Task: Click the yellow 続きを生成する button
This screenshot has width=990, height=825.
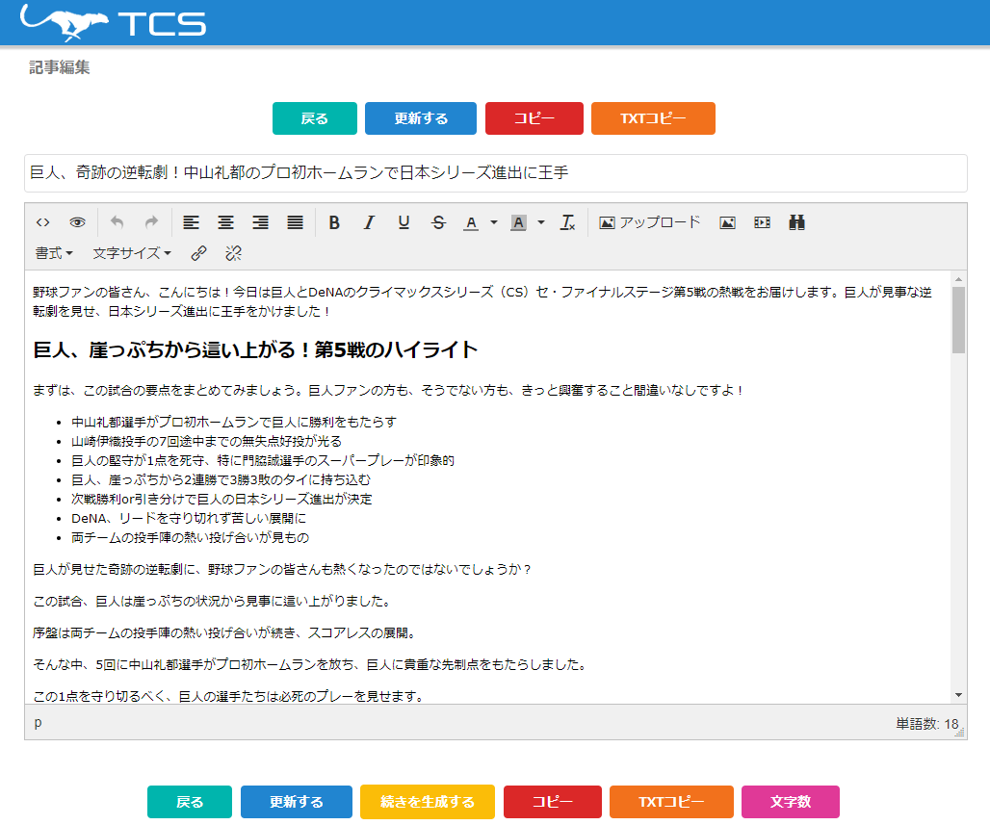Action: tap(427, 802)
